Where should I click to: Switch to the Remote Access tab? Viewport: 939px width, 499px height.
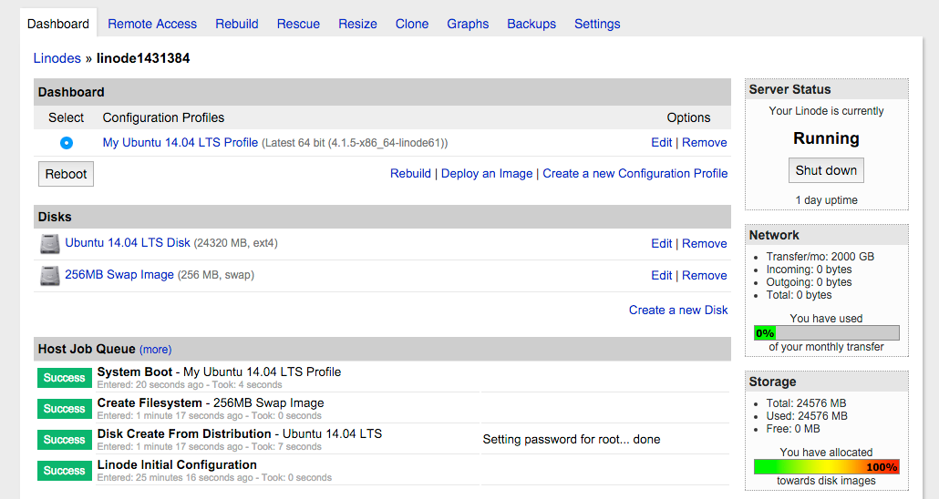tap(152, 24)
